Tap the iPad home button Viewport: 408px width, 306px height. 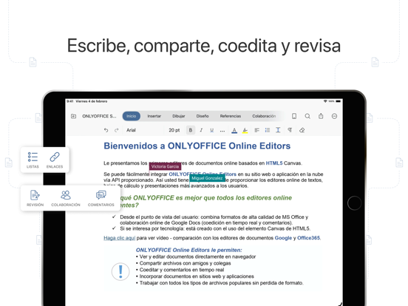coord(354,203)
